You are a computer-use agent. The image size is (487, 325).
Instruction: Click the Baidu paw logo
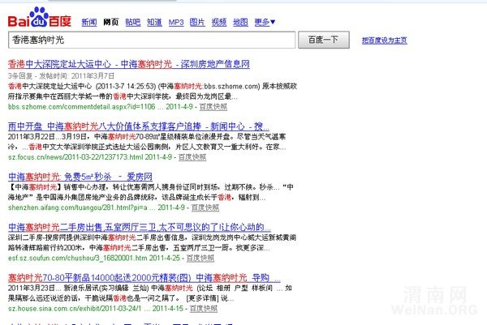pos(40,17)
